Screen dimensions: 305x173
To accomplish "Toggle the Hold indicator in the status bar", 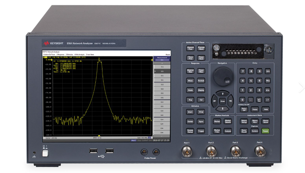I will point(133,140).
